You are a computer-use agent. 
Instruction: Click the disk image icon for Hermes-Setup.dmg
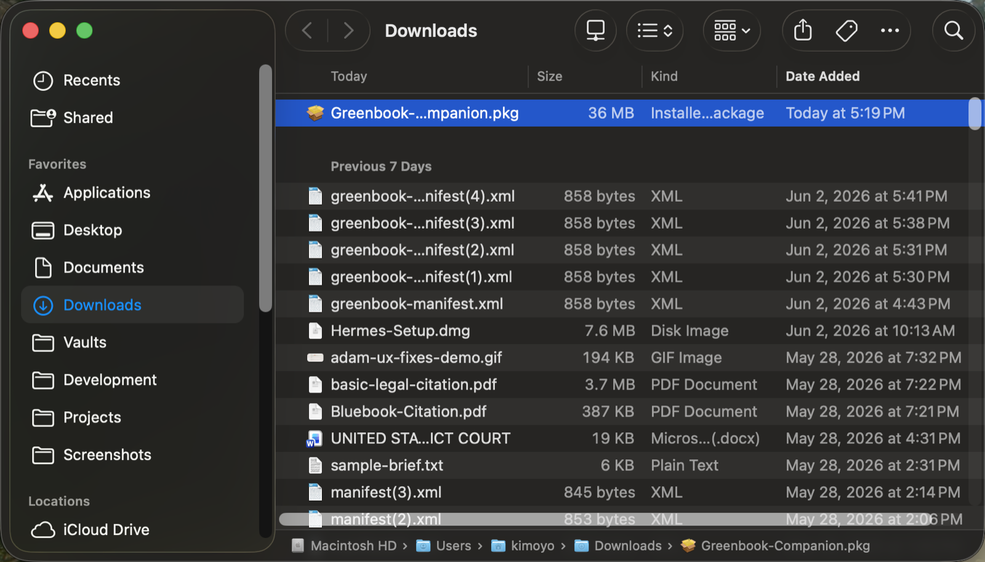coord(315,331)
